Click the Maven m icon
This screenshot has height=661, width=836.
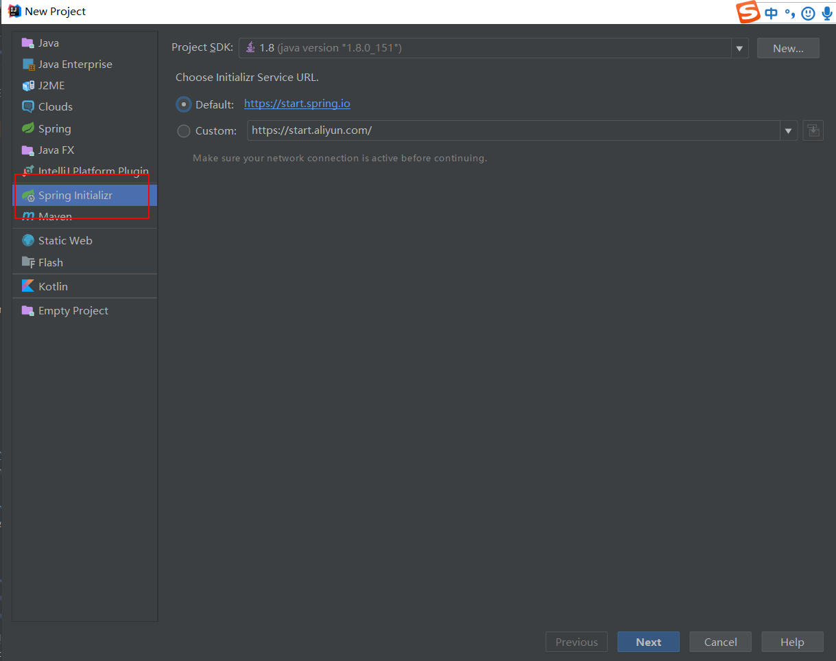[x=27, y=216]
